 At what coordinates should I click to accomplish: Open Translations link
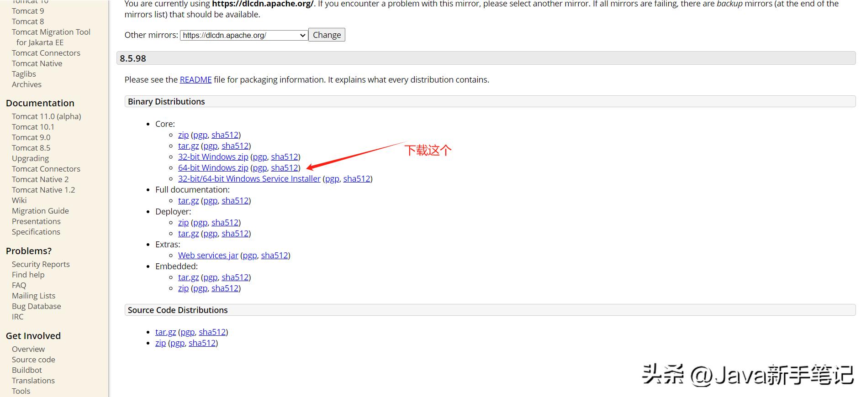click(33, 381)
